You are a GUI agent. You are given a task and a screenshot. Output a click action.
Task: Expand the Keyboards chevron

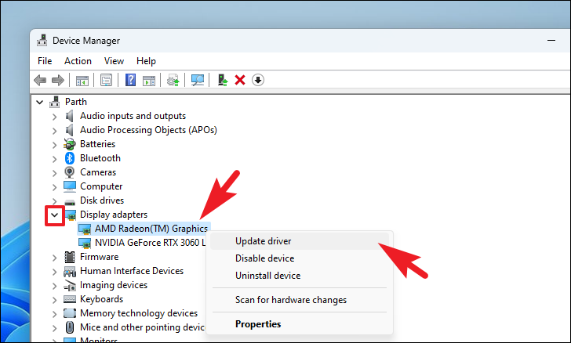click(x=55, y=300)
